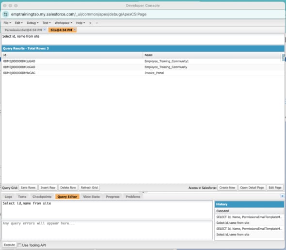This screenshot has height=250, width=286.
Task: Click the Refresh Grid button
Action: 89,187
